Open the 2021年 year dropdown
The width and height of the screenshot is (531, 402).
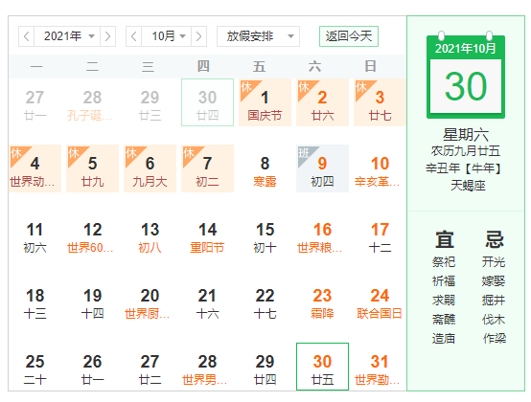[67, 36]
